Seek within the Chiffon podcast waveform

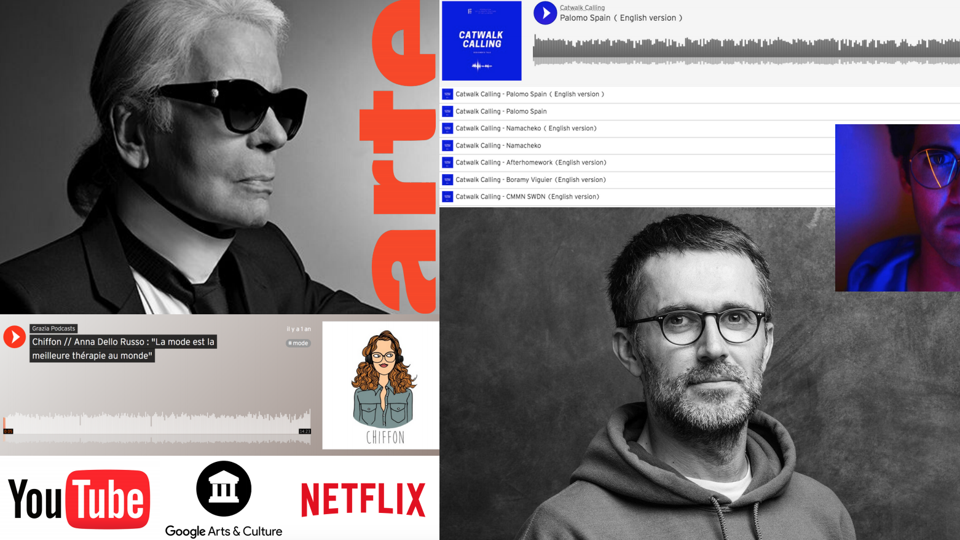[157, 426]
